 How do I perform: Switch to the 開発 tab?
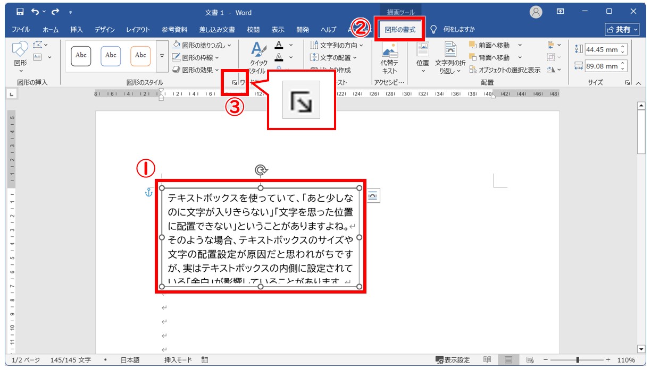pos(303,30)
